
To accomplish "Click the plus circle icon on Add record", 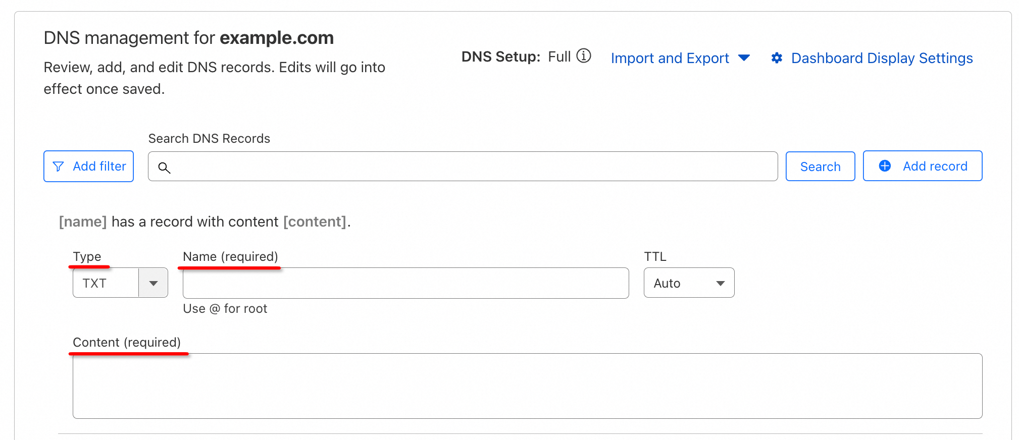I will pyautogui.click(x=885, y=166).
